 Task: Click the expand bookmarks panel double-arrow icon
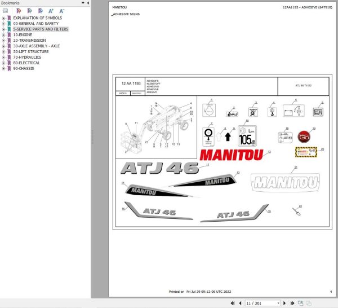point(83,3)
